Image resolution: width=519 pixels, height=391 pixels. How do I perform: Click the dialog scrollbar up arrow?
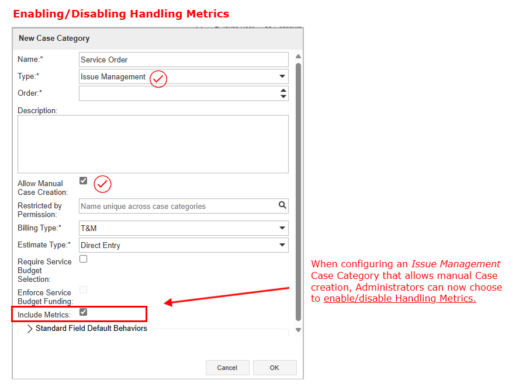[298, 57]
